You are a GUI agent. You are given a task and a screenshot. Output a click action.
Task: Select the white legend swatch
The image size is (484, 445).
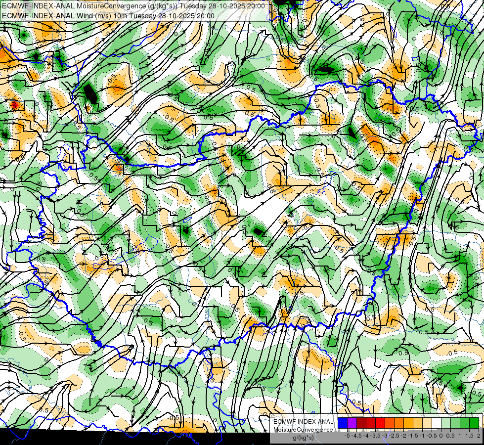pos(437,423)
